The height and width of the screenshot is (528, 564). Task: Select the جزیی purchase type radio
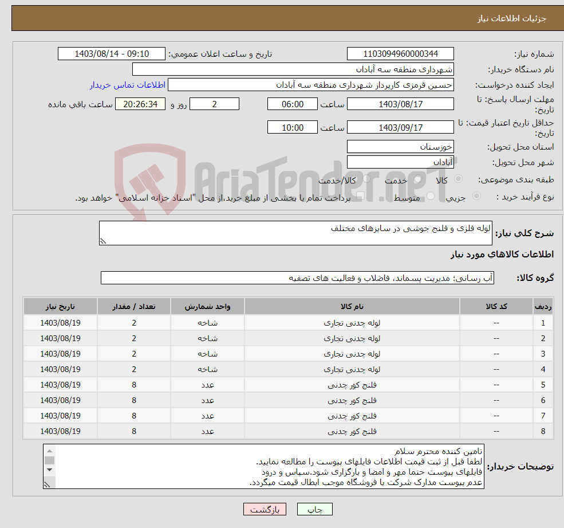(476, 196)
